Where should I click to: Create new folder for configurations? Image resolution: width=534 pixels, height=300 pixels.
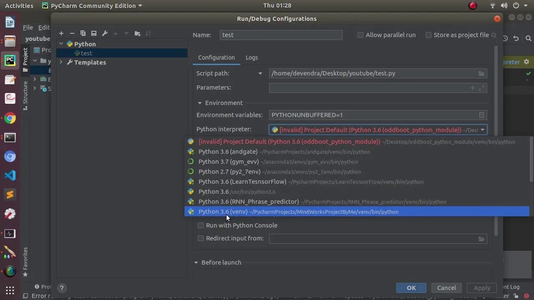pos(137,33)
